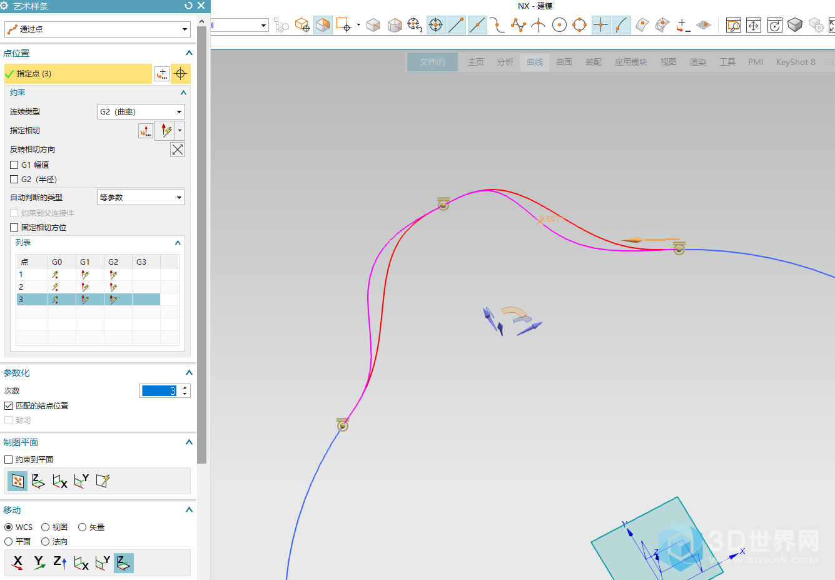
Task: Open the 自动判断的类型 等参数 dropdown
Action: (141, 198)
